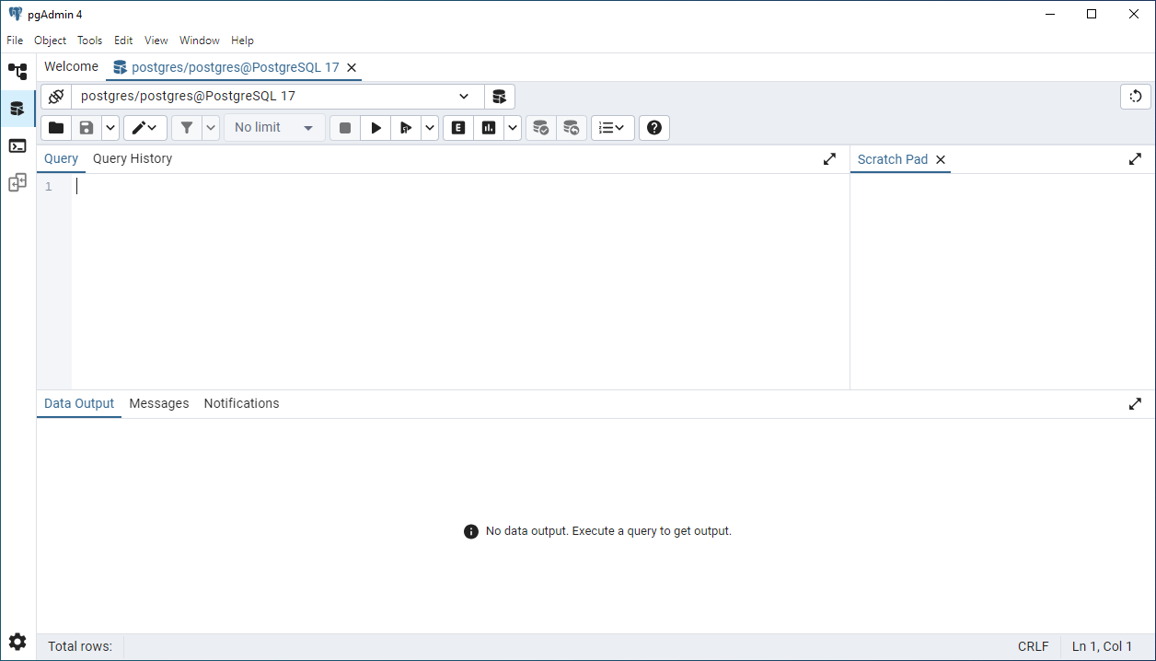This screenshot has width=1156, height=661.
Task: Click the Execute script play button
Action: click(376, 128)
